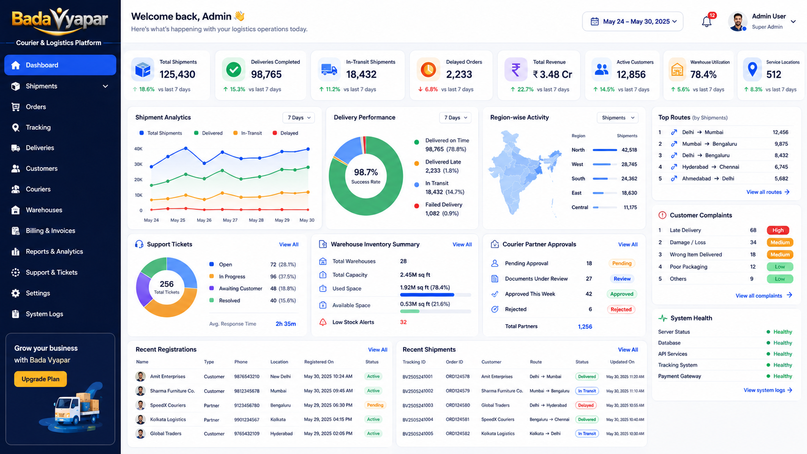
Task: Click View all complaints link
Action: (x=764, y=295)
